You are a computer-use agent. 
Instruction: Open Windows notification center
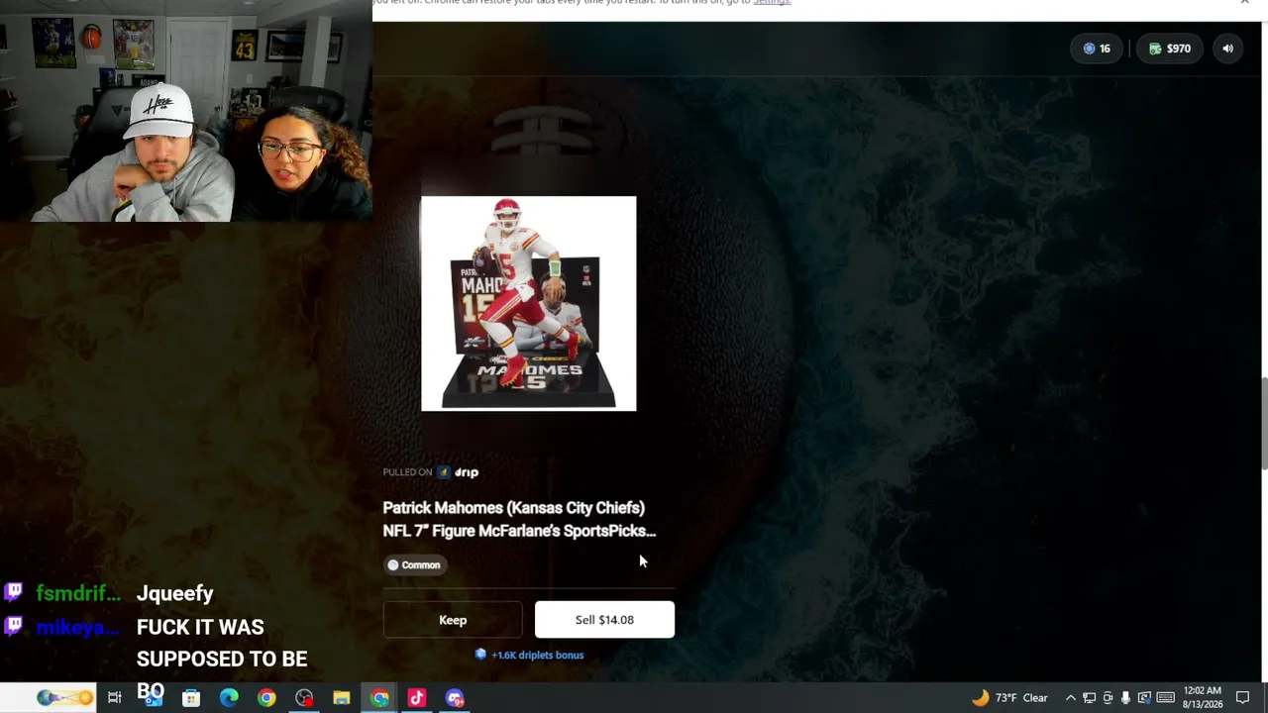1243,698
